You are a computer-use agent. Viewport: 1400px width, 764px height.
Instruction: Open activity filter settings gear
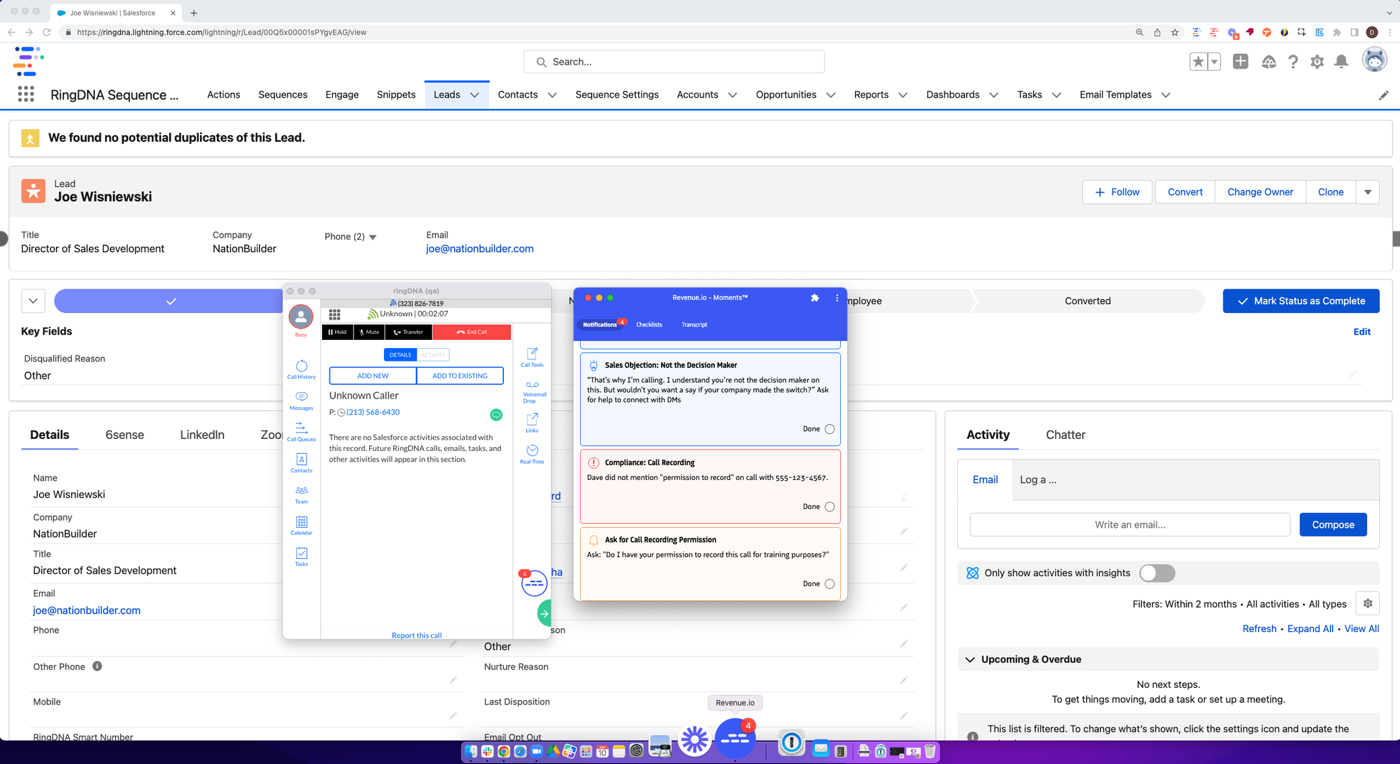pos(1368,604)
